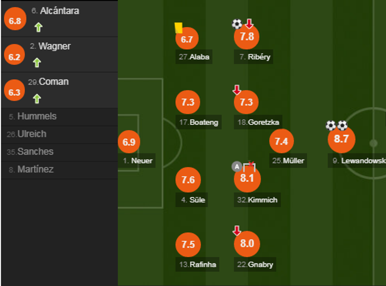Click Neuer's 6.9 rating circle
Screen dimensions: 386x286
[129, 142]
